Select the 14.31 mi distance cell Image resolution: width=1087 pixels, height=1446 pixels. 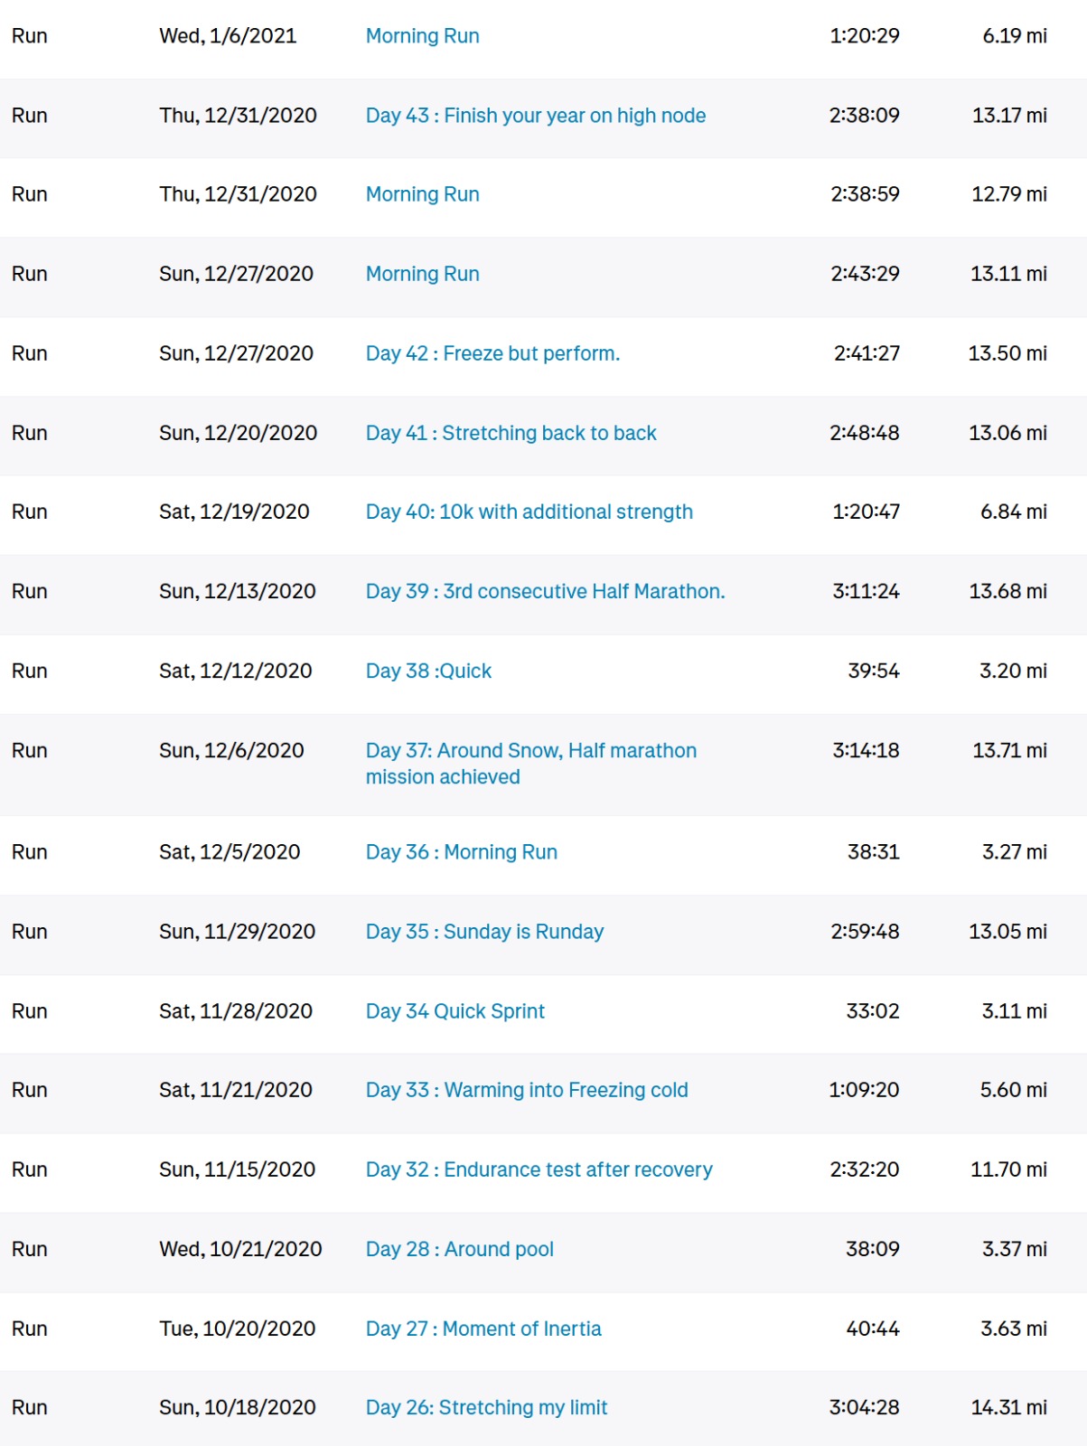pos(1008,1407)
